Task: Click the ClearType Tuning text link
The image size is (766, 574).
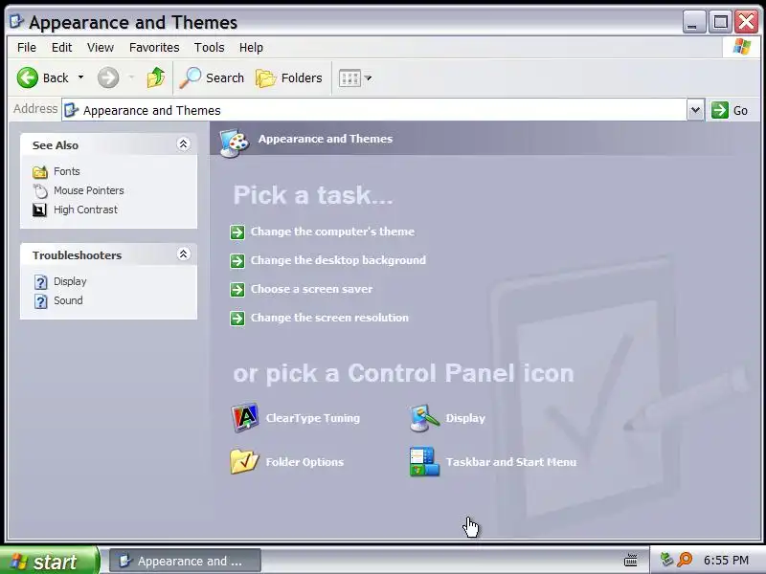Action: tap(313, 418)
